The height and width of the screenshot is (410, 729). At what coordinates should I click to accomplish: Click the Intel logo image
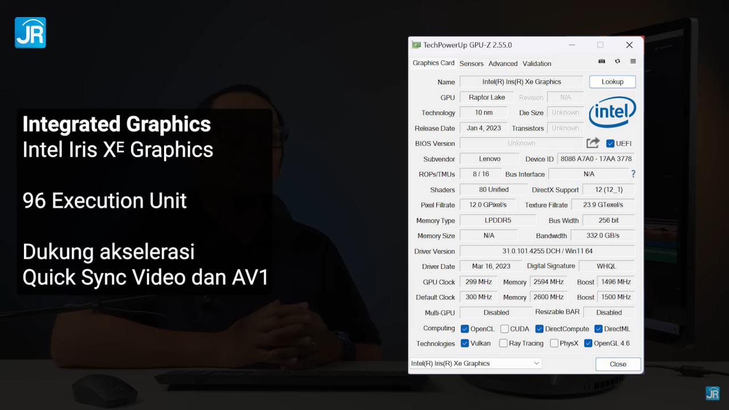point(612,112)
